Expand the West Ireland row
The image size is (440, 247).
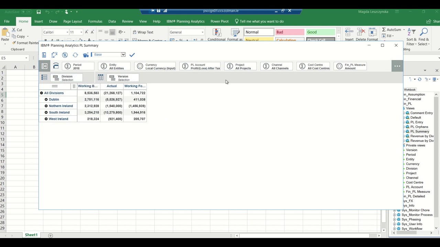46,119
